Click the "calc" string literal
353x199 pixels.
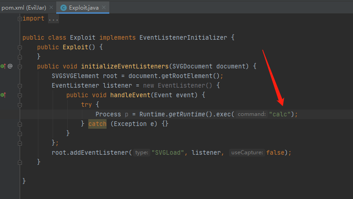pos(280,114)
